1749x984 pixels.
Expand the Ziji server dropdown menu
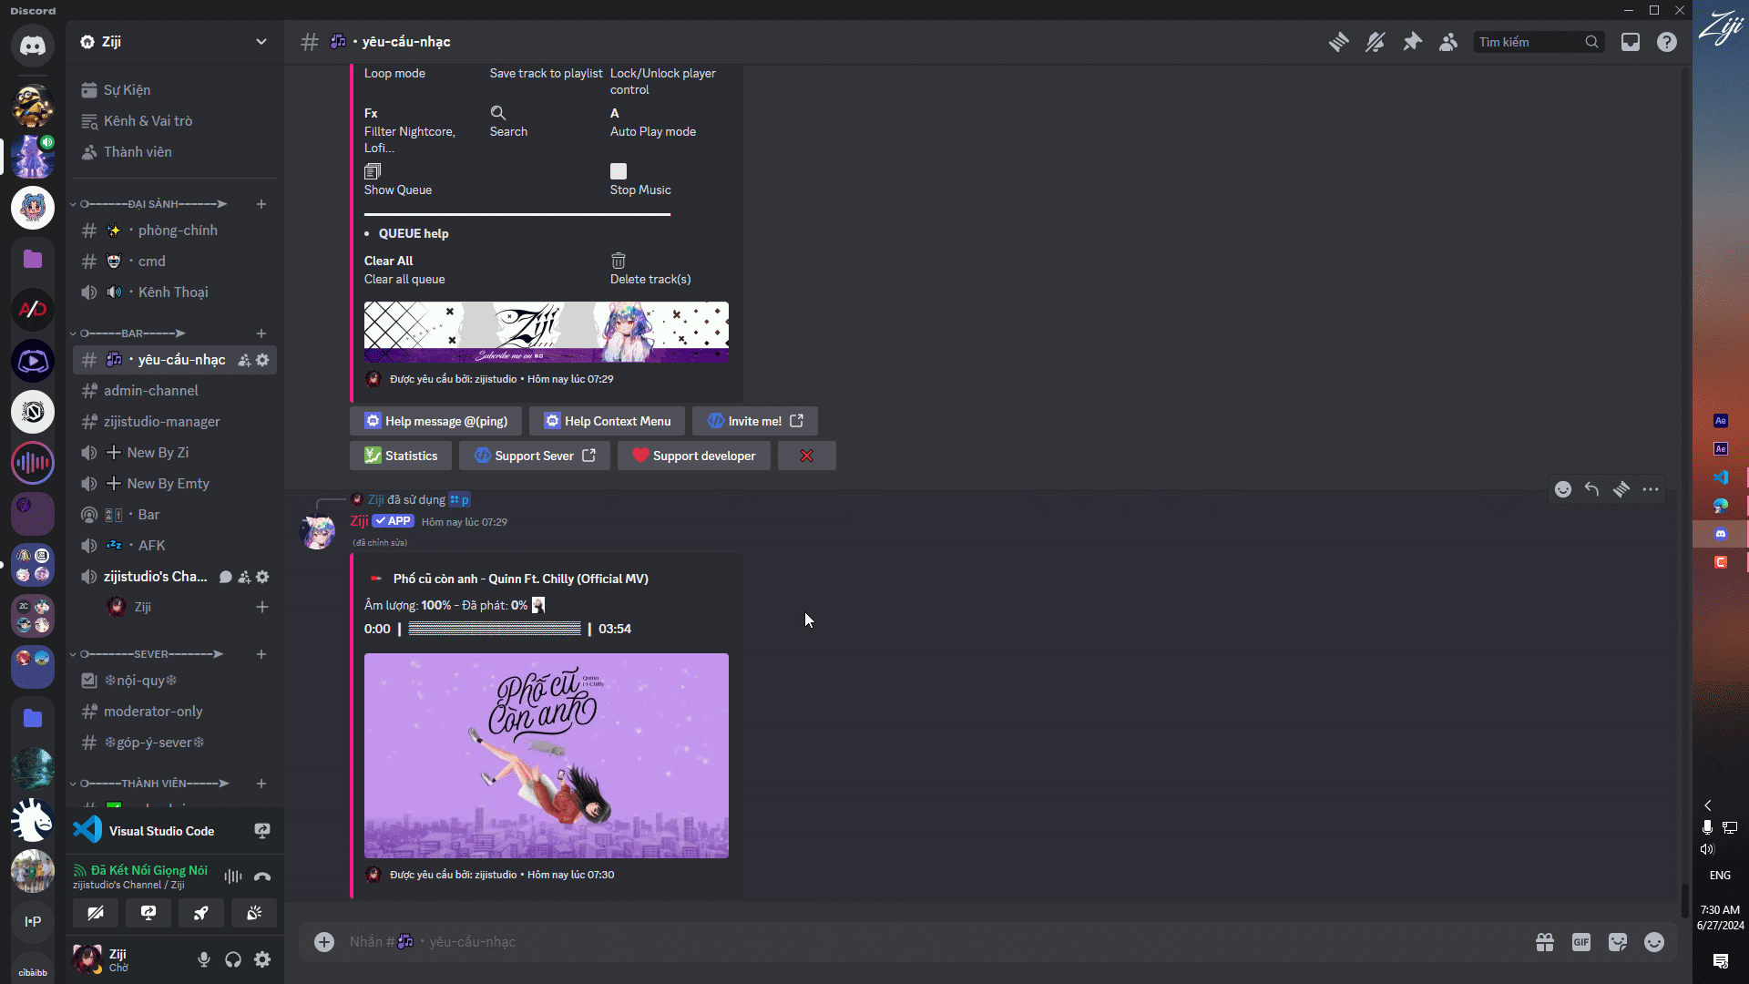(261, 42)
